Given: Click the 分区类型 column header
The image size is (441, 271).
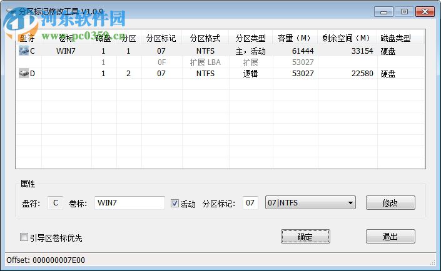Looking at the screenshot, I should 251,38.
